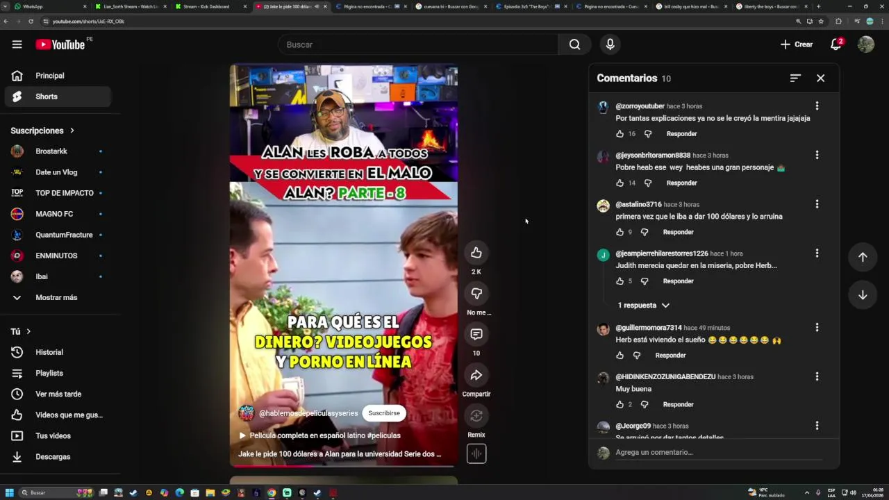Reload the page in the browser
The width and height of the screenshot is (889, 500).
pos(31,22)
